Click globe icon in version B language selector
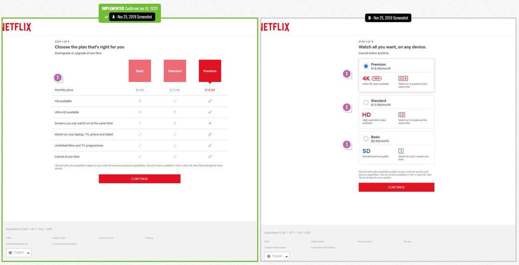Image resolution: width=519 pixels, height=265 pixels. click(x=269, y=256)
